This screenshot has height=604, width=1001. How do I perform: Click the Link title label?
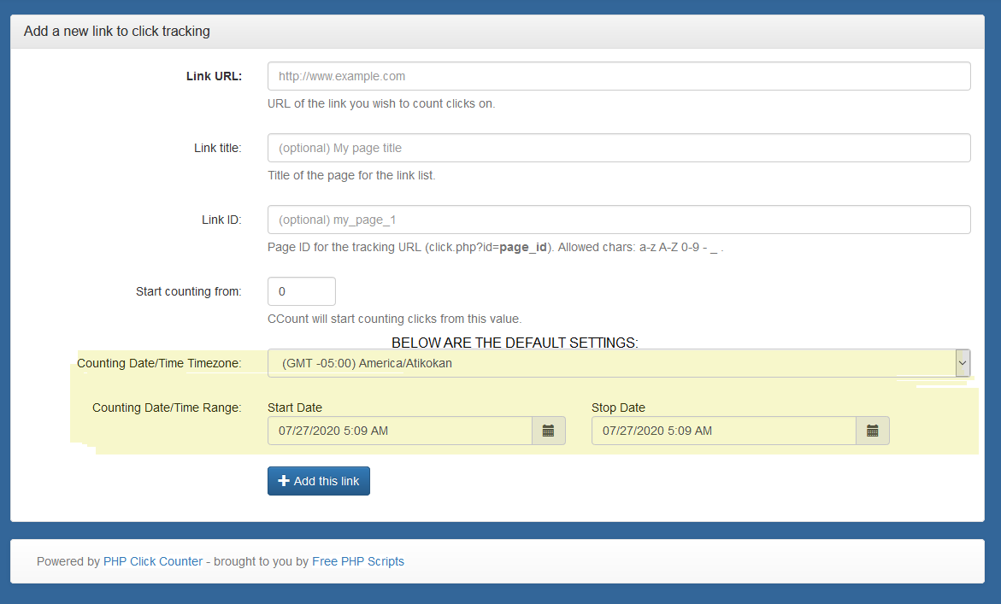tap(217, 148)
